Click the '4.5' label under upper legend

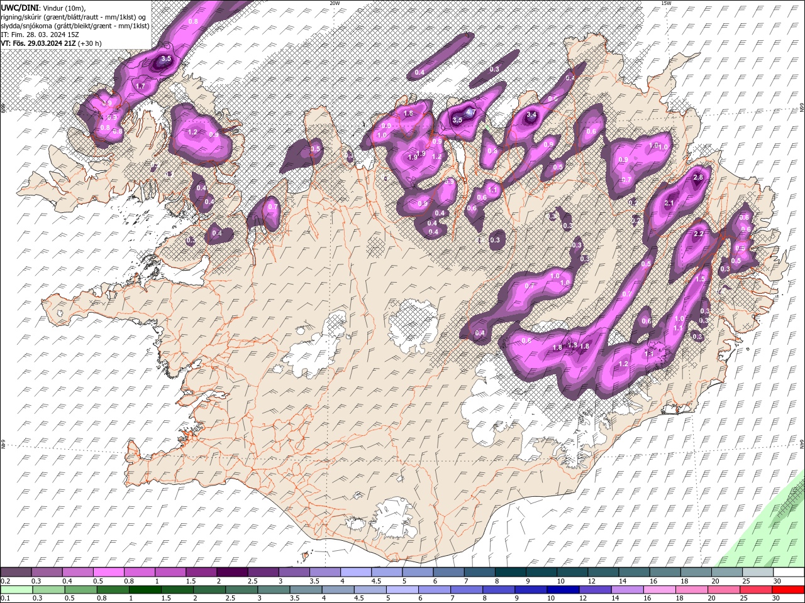pos(376,581)
